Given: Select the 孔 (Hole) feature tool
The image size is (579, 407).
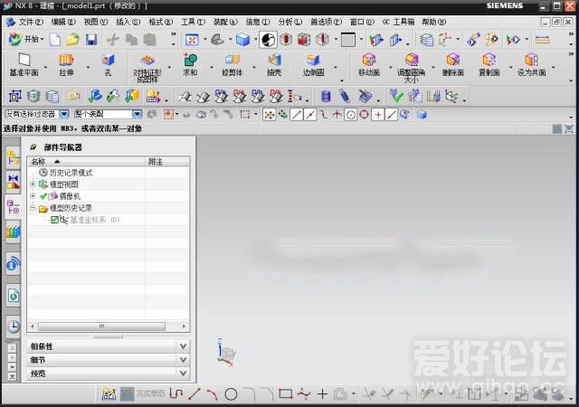Looking at the screenshot, I should coord(108,61).
